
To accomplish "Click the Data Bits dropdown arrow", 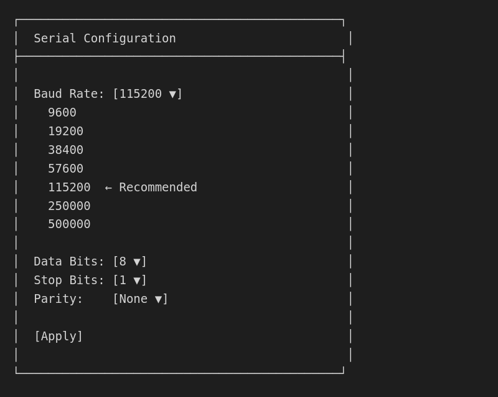I will point(138,262).
